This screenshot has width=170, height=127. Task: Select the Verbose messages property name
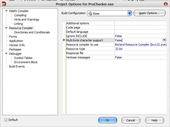78,57
